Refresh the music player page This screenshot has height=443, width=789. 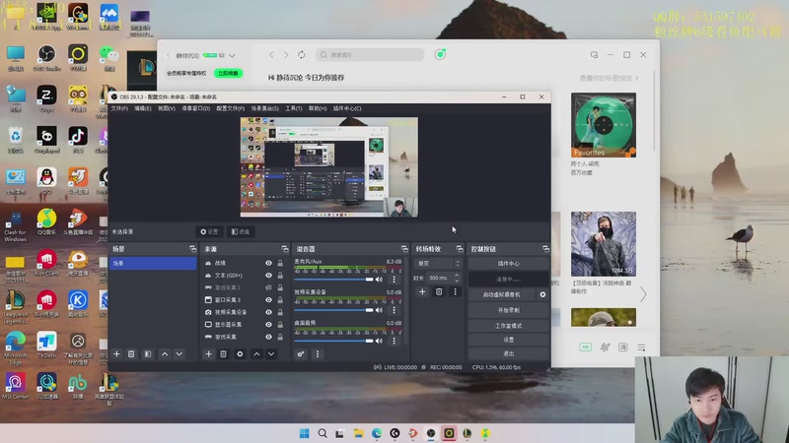tap(302, 55)
